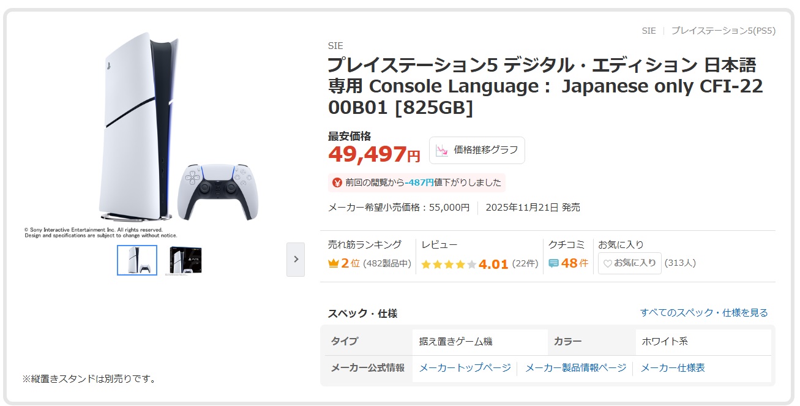800x406 pixels.
Task: Click the red yen price-drop icon
Action: point(337,182)
